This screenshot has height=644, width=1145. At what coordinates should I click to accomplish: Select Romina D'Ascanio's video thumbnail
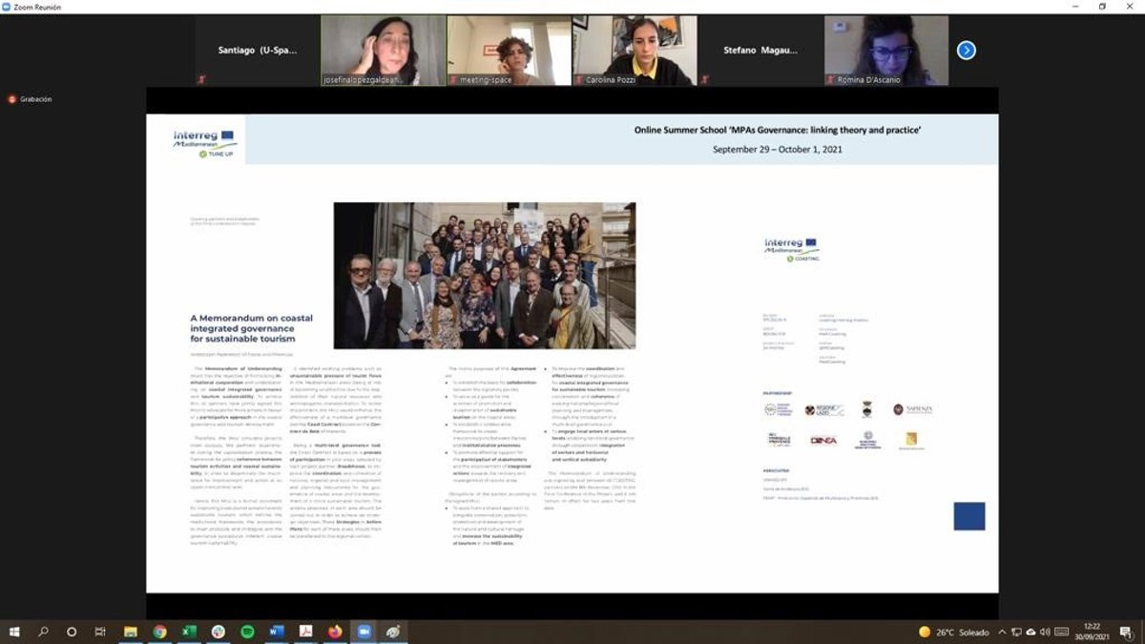tap(886, 51)
